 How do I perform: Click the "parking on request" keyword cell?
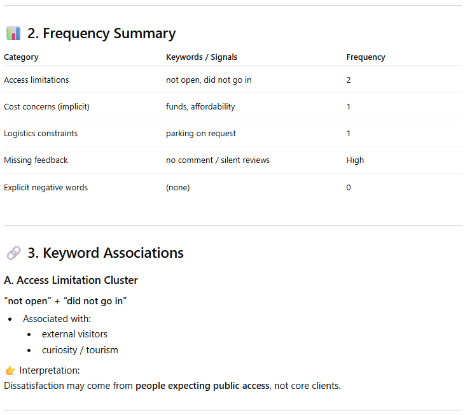201,134
